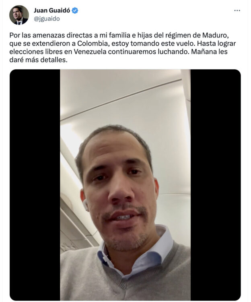This screenshot has width=251, height=302.
Task: Click the video's left black letterbox bar
Action: [x=35, y=185]
